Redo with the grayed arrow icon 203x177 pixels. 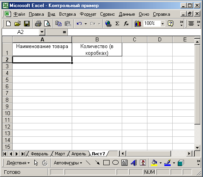pyautogui.click(x=93, y=24)
